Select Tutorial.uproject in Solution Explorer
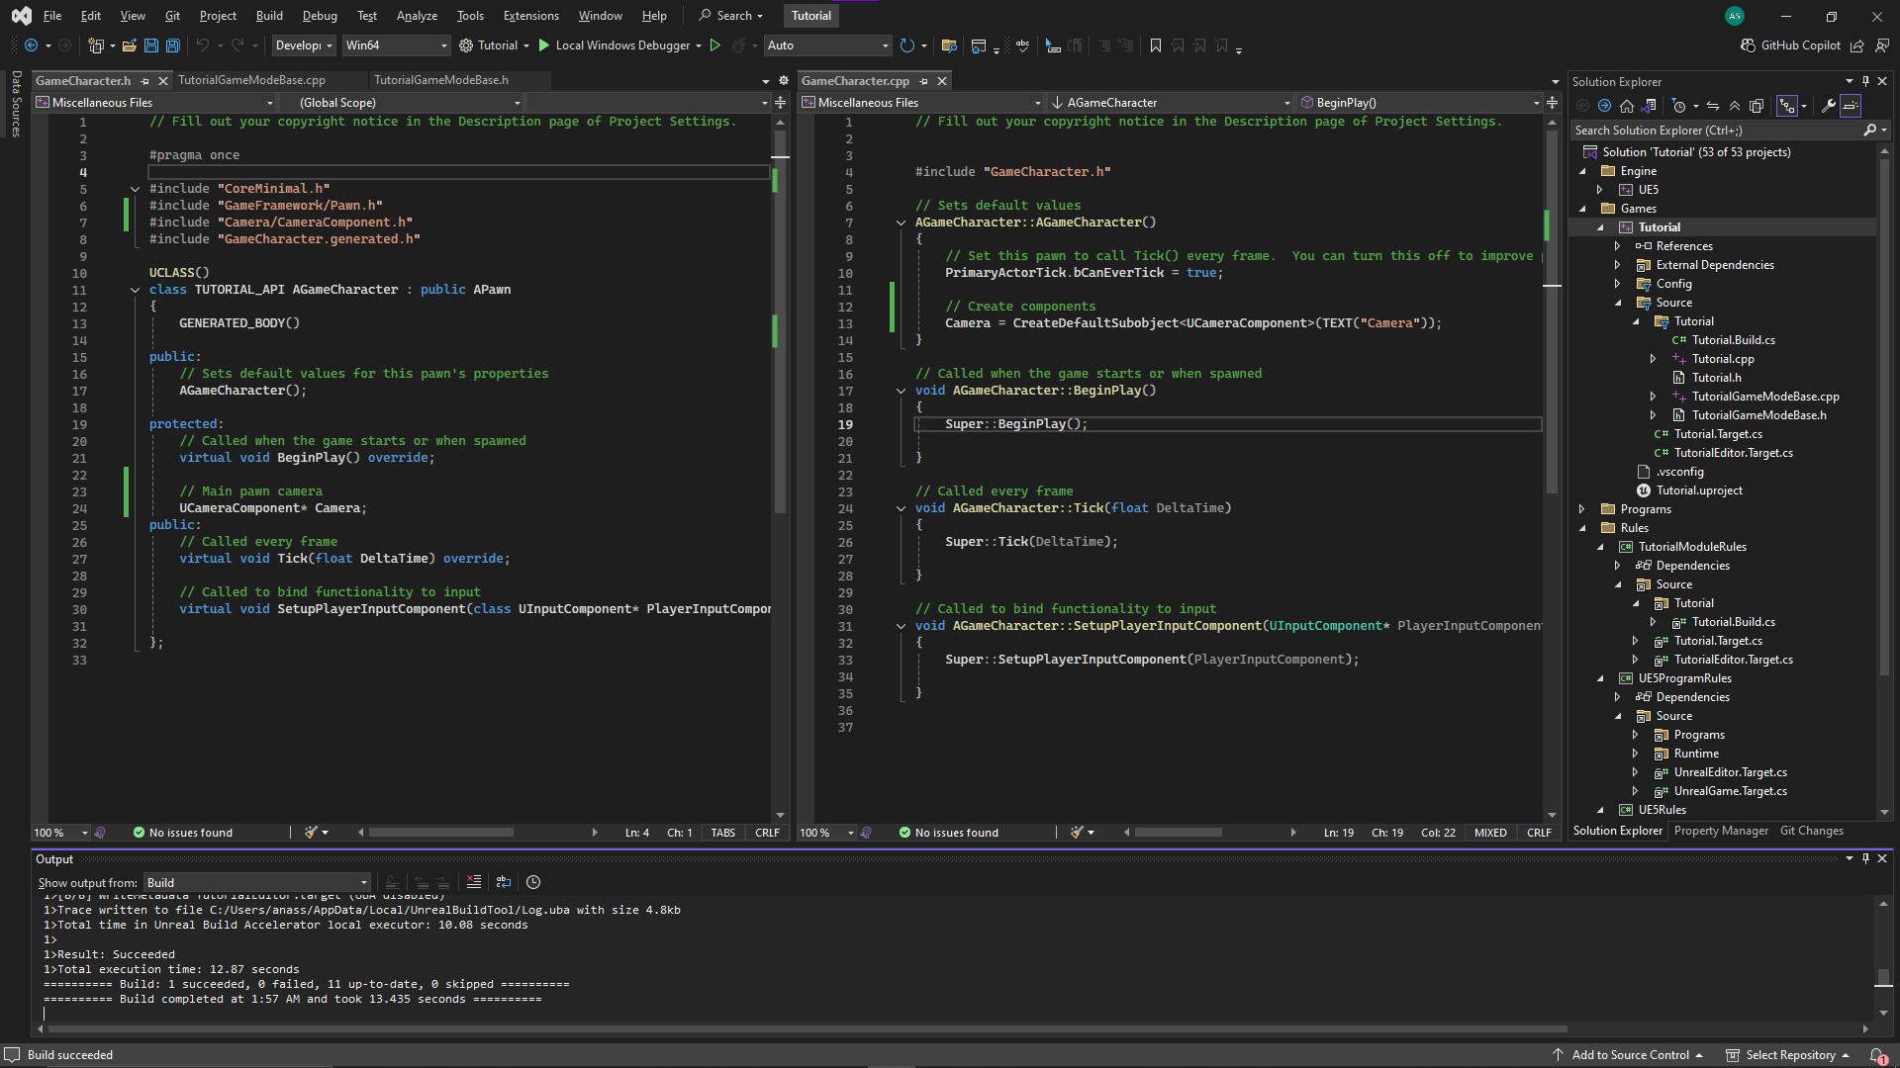 (1699, 490)
